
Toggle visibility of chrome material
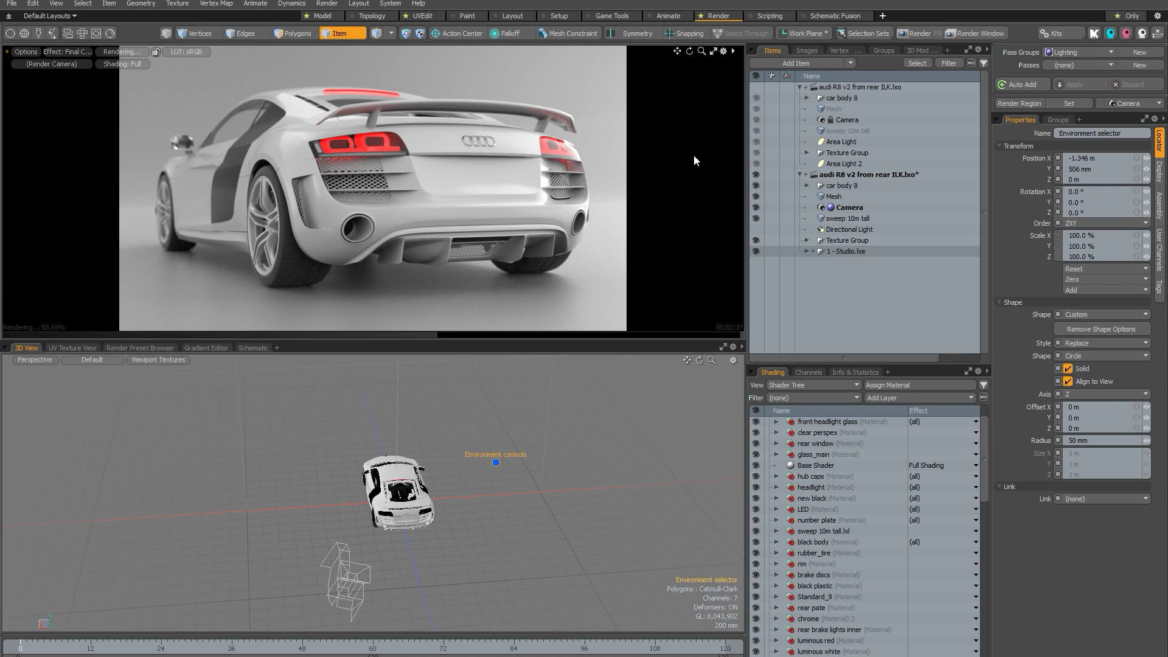pos(756,619)
